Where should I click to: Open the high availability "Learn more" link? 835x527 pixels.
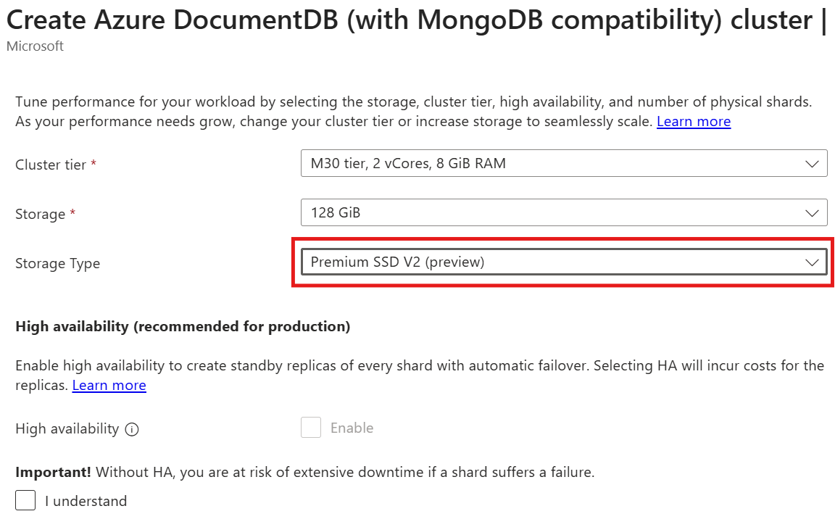[109, 385]
